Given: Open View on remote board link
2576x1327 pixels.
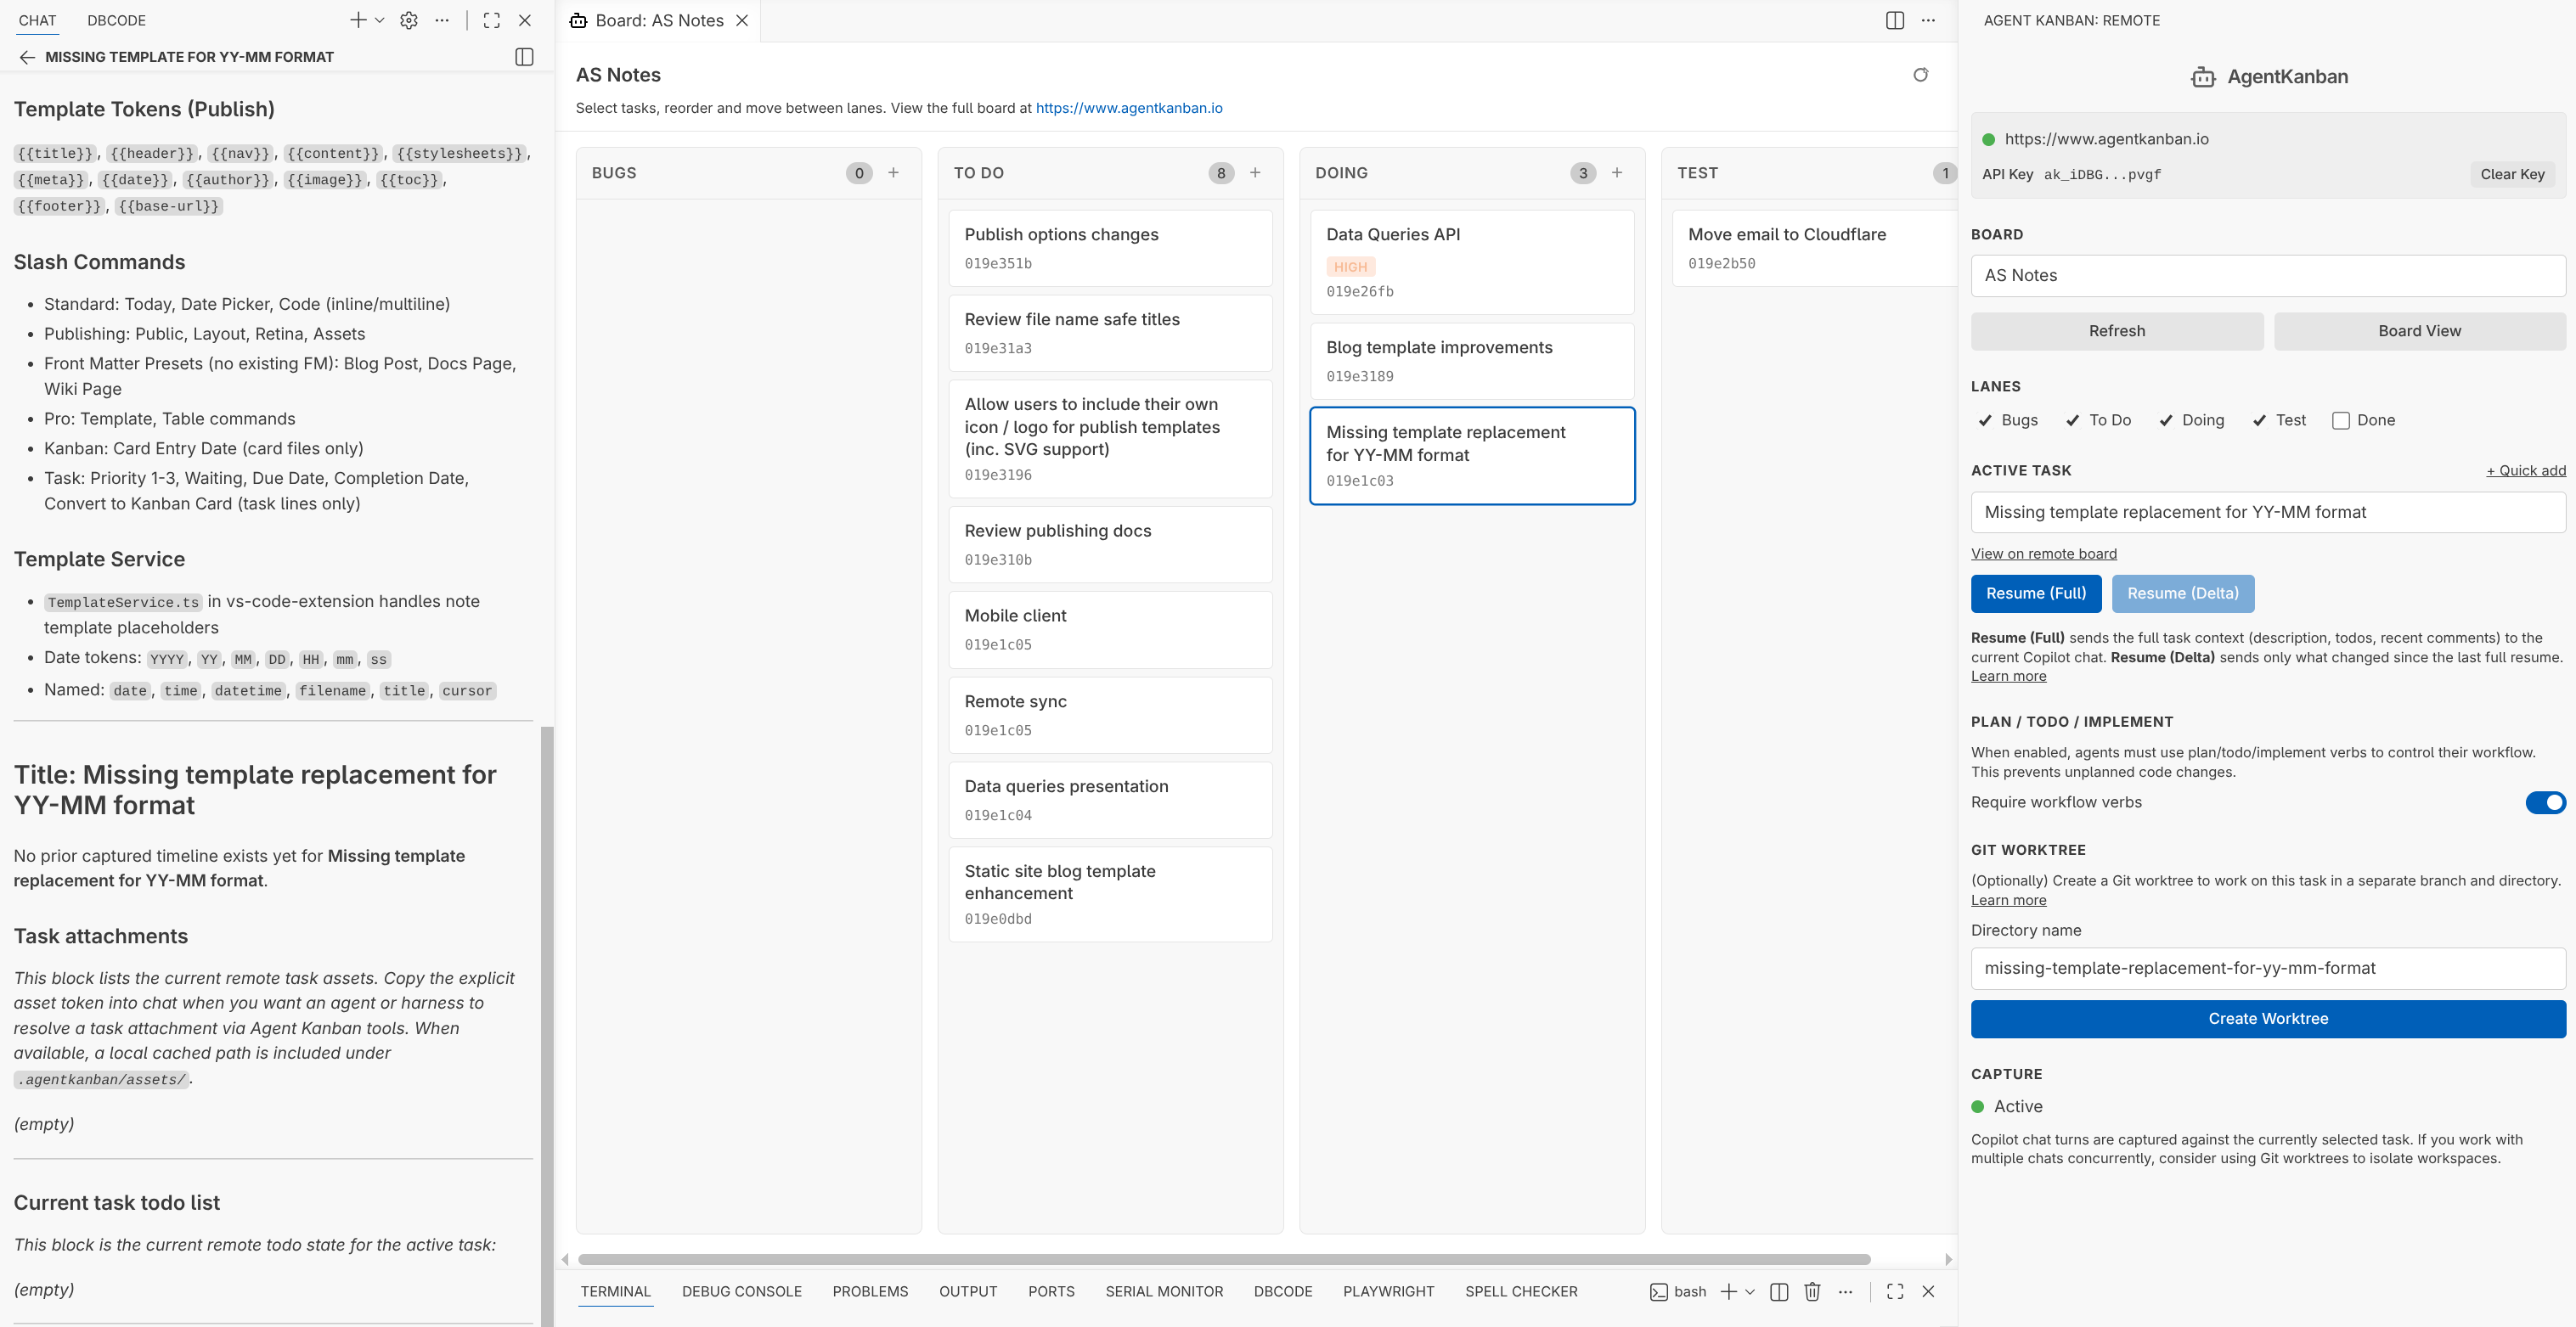Looking at the screenshot, I should (2043, 554).
